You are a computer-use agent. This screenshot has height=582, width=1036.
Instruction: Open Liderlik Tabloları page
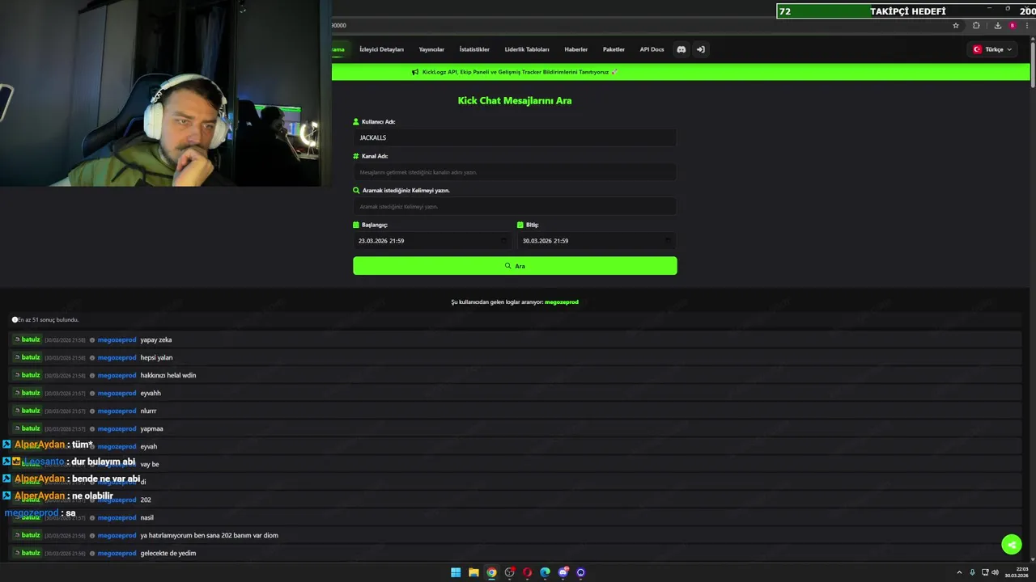point(527,49)
